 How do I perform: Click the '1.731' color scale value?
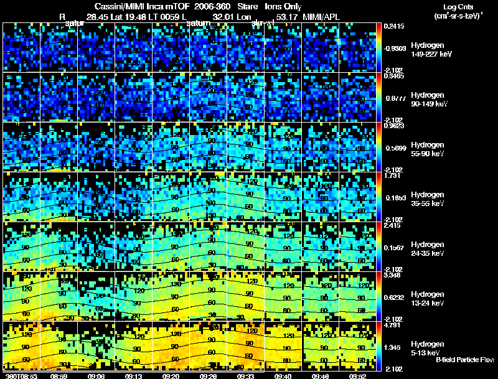click(x=392, y=175)
